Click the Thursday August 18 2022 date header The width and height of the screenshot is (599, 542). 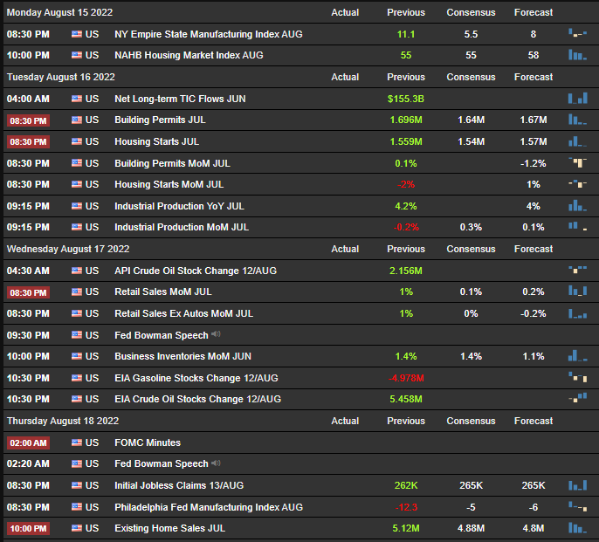coord(63,421)
